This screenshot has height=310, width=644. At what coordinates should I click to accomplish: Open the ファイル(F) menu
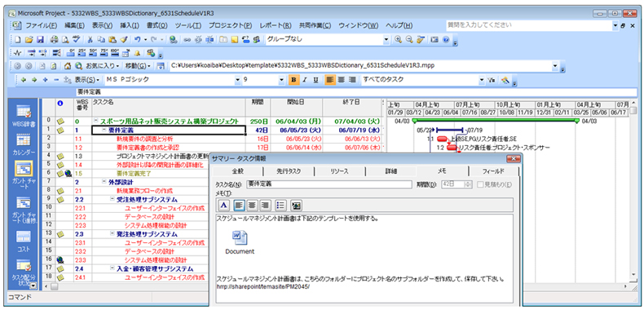point(41,25)
